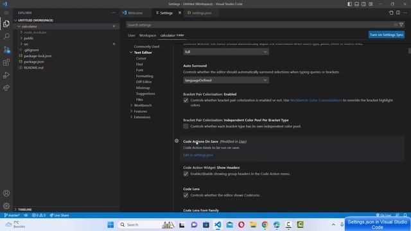Open Workbench Color Customizations link
Image resolution: width=411 pixels, height=231 pixels.
coord(316,100)
